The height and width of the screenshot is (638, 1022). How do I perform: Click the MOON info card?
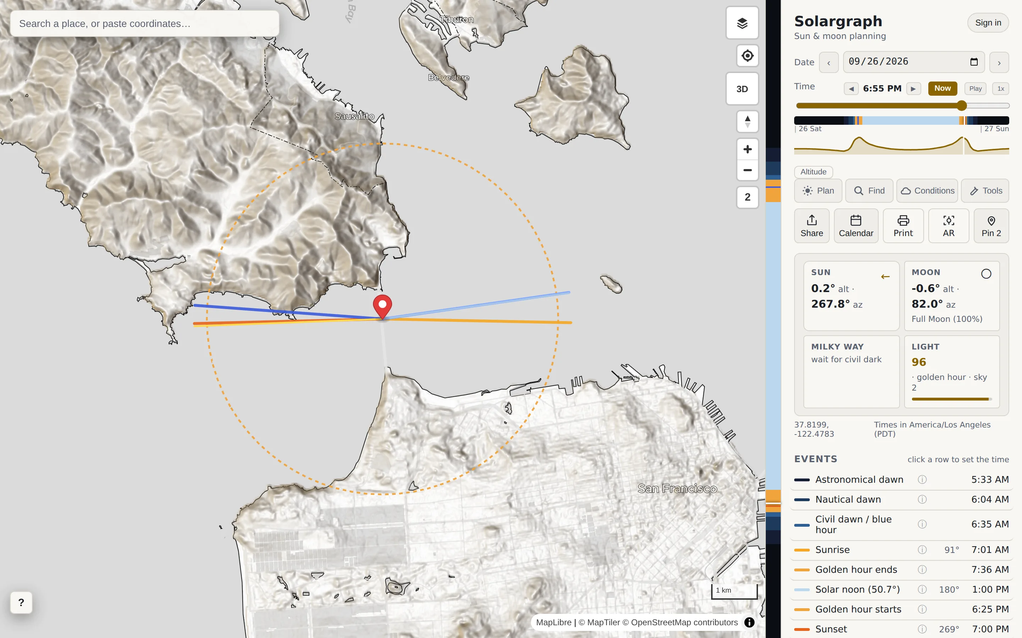point(951,296)
